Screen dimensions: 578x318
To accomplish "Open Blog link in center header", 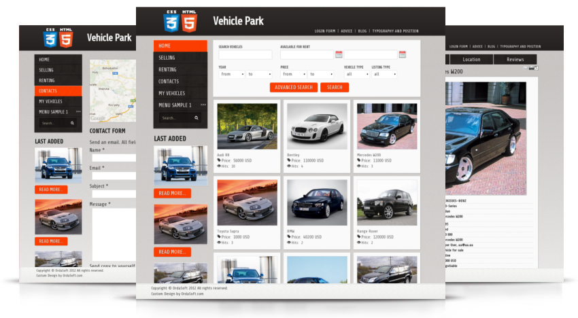I will point(362,31).
